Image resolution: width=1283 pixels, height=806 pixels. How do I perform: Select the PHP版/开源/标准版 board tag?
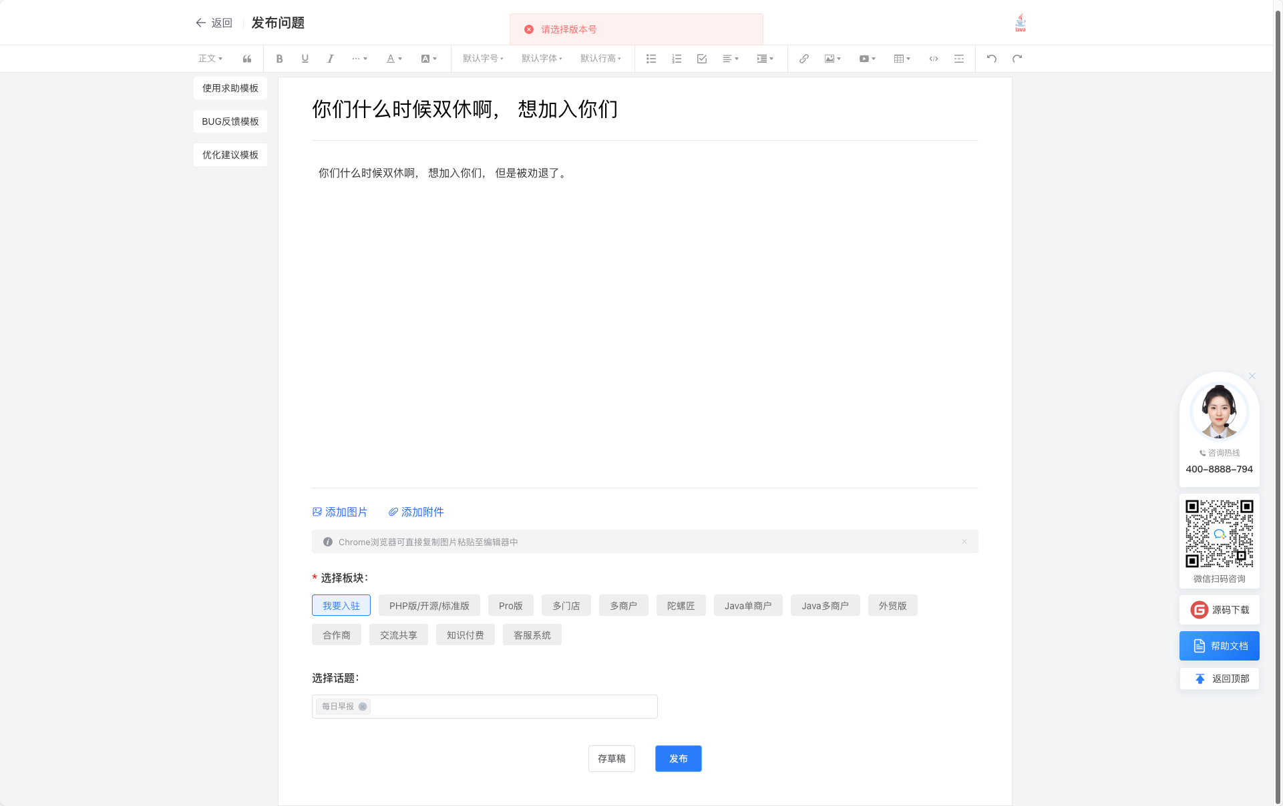coord(429,606)
